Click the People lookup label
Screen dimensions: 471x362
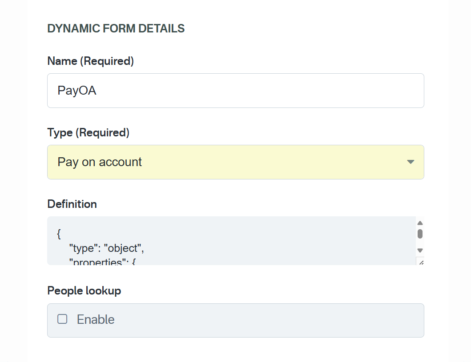click(84, 290)
